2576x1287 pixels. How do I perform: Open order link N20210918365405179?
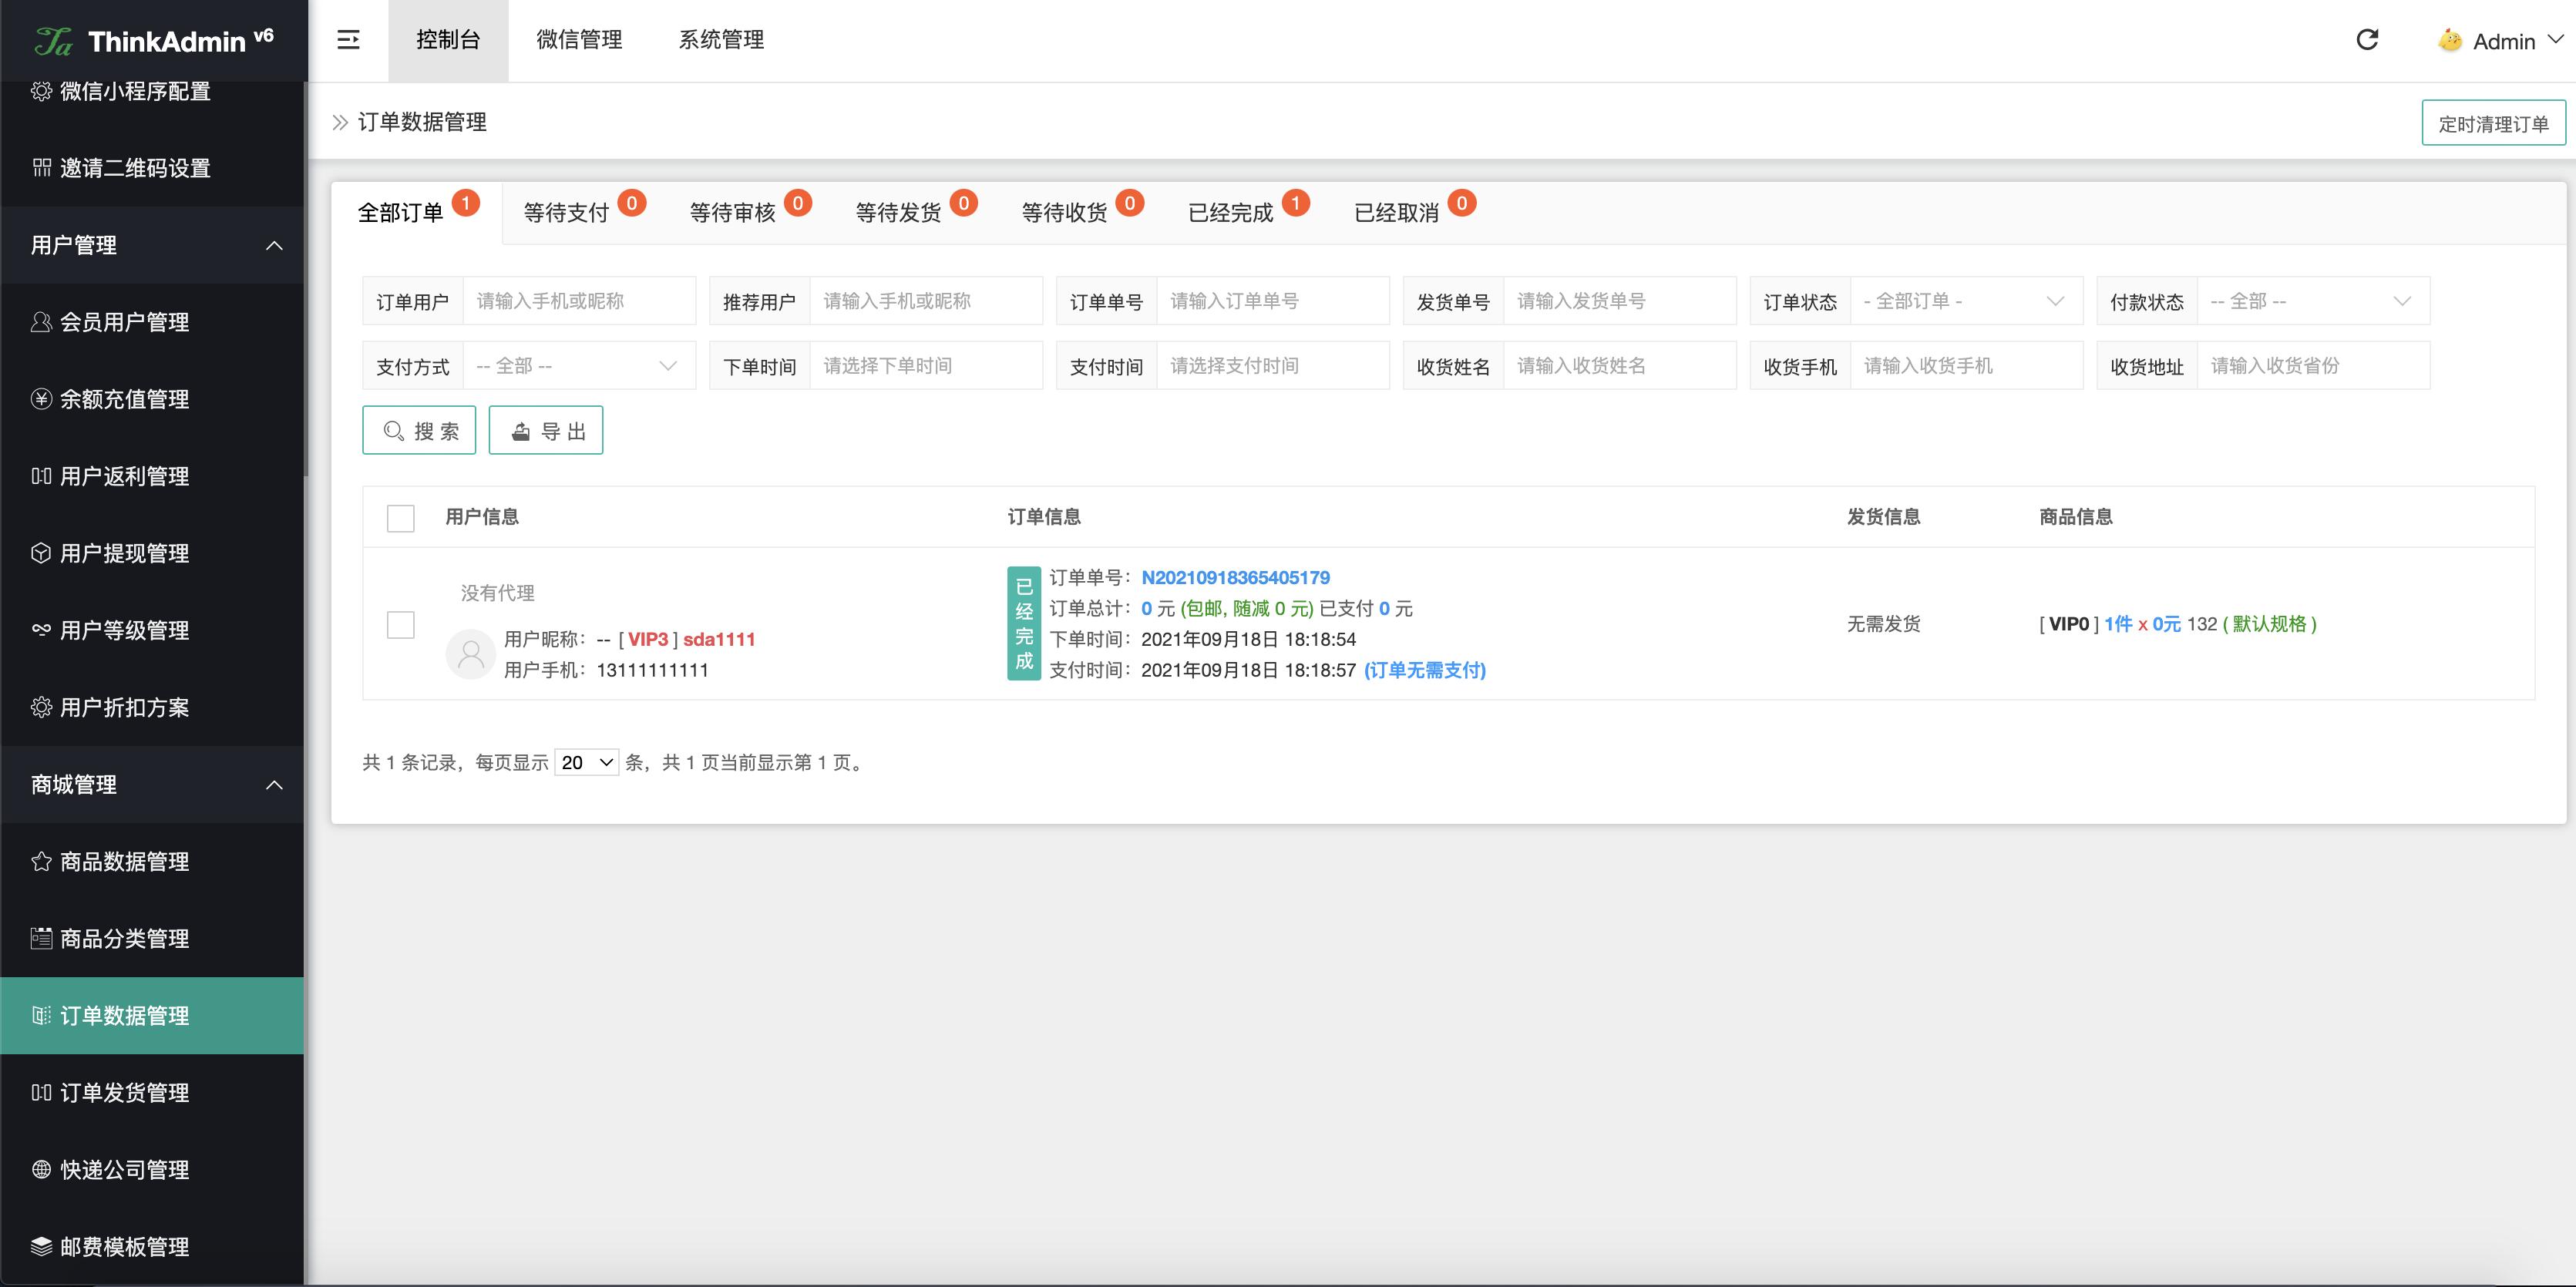tap(1235, 577)
